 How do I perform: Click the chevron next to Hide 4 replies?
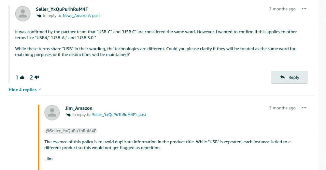(40, 90)
